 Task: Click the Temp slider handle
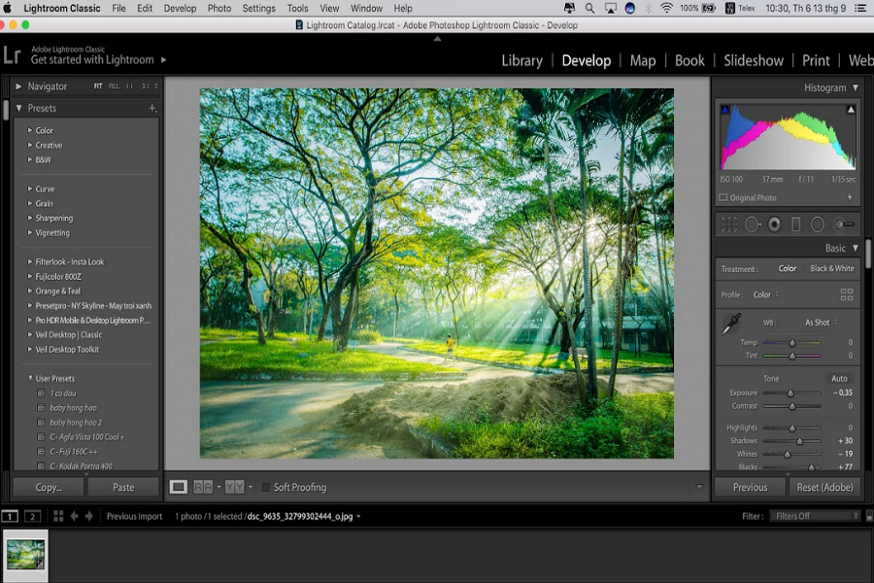(x=792, y=343)
